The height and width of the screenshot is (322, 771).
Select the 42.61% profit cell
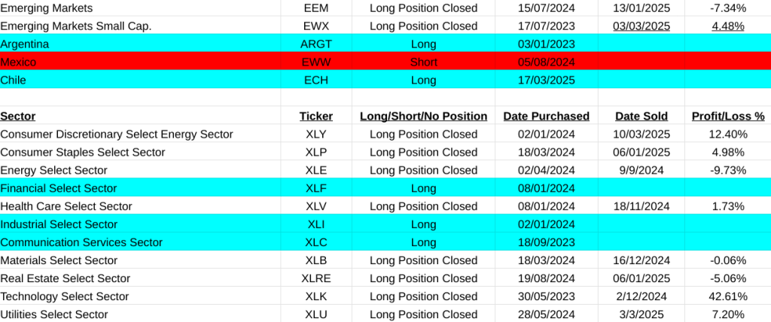click(727, 296)
